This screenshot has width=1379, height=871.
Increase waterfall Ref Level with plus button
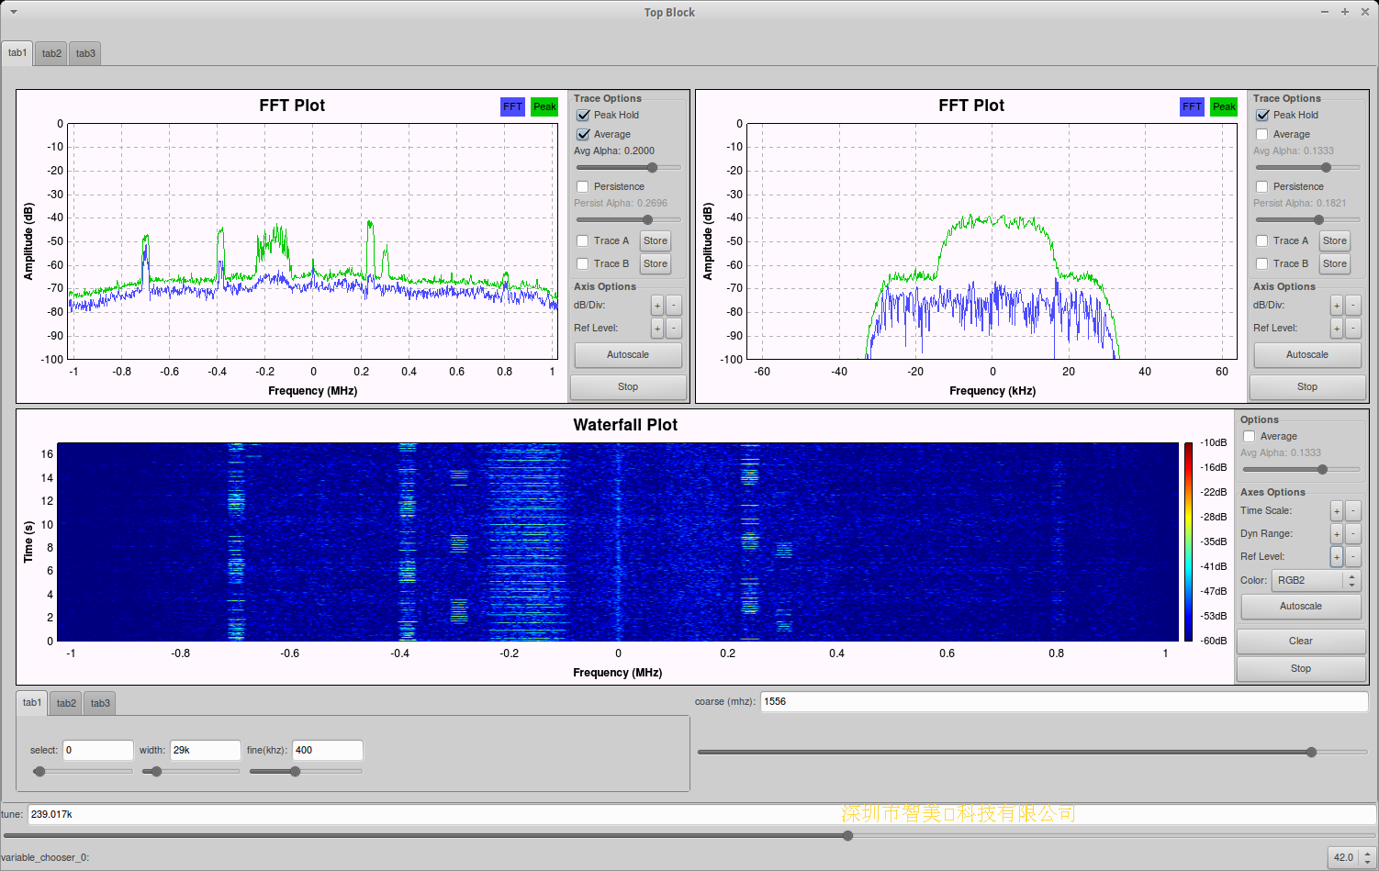(1337, 557)
